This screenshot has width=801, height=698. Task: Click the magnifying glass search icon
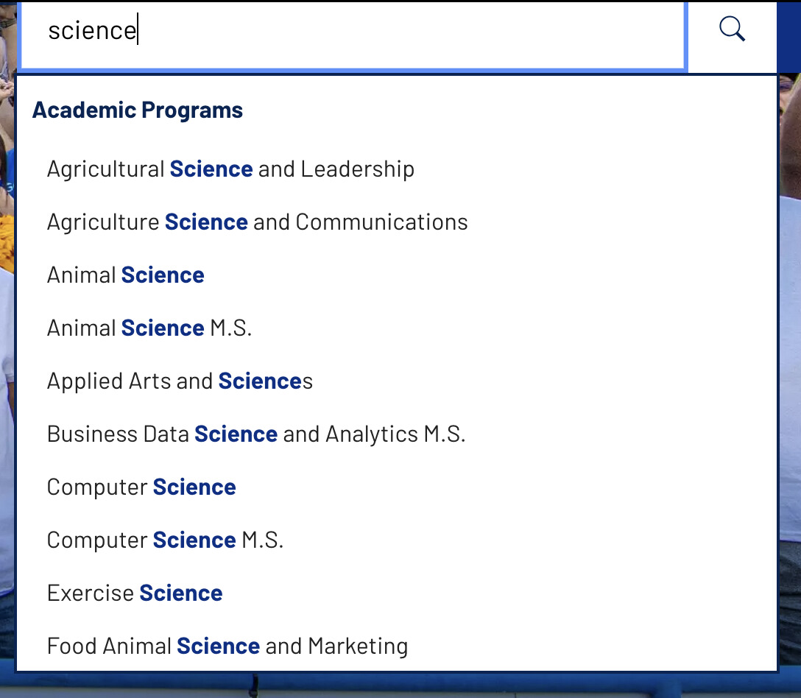[x=732, y=30]
